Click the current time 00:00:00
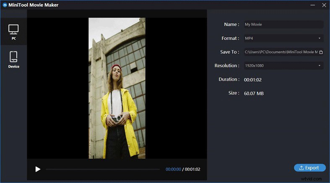The image size is (330, 183). coord(173,169)
